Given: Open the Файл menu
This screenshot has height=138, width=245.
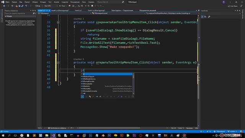Looking at the screenshot, I should click(8, 2).
